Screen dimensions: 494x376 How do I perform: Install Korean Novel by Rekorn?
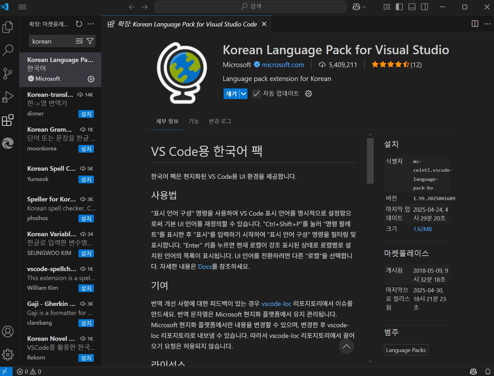coord(86,358)
